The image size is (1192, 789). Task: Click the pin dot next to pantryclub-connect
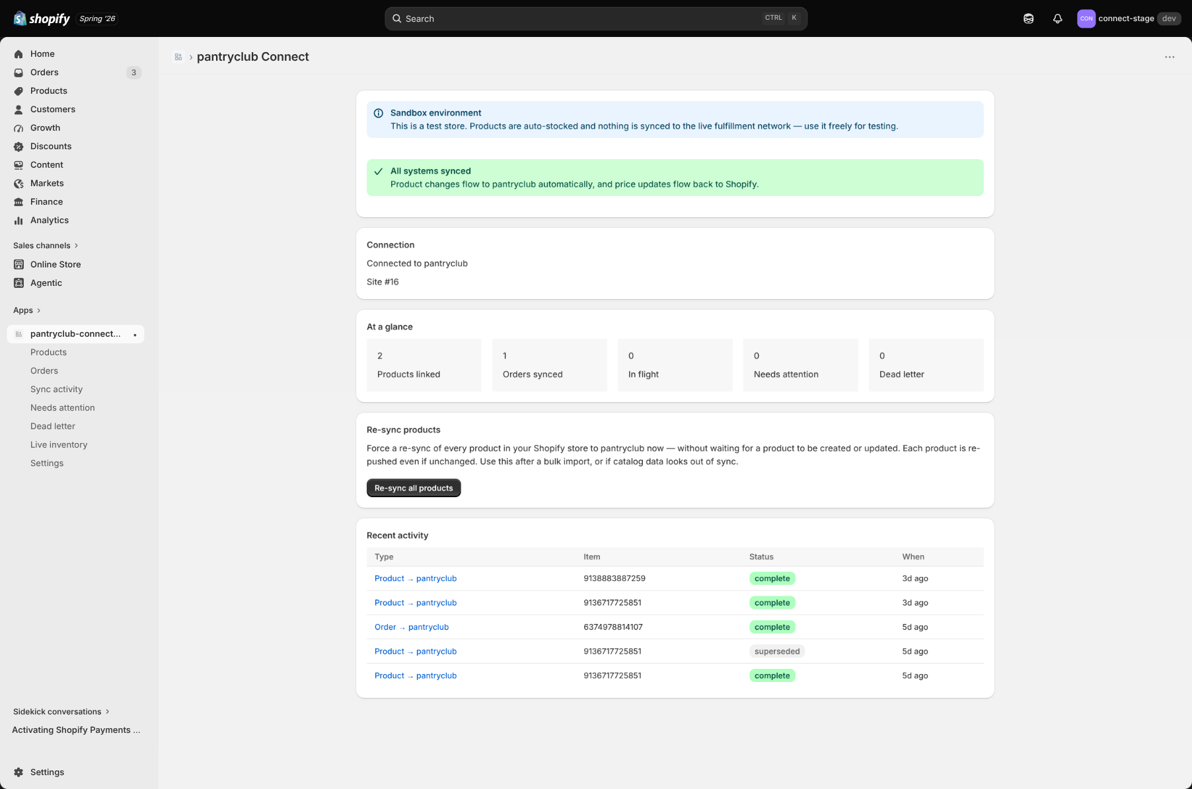pyautogui.click(x=135, y=335)
